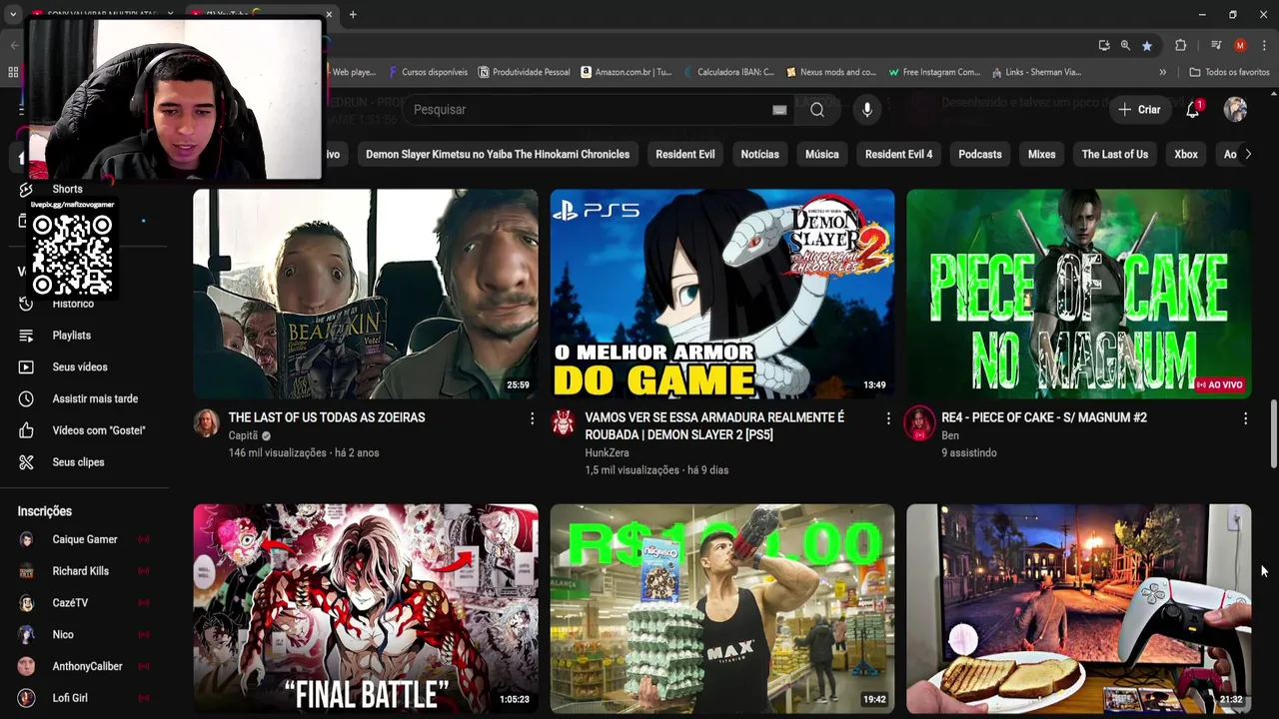Click the HunkZera channel avatar
Screen dimensions: 1279x719
point(564,423)
